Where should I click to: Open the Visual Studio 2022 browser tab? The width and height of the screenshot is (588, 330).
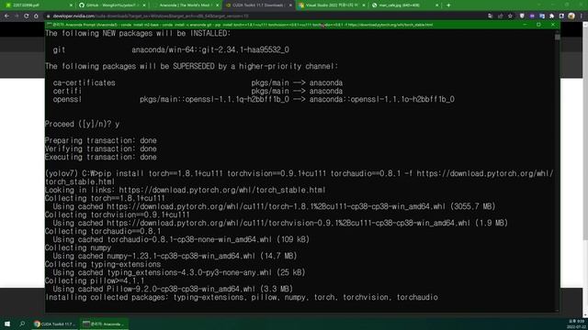click(x=332, y=5)
